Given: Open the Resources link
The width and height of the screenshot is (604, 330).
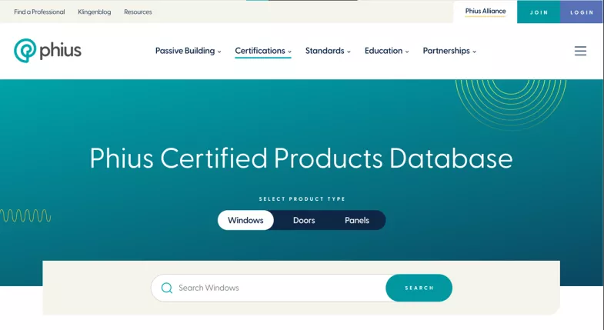Looking at the screenshot, I should point(138,12).
